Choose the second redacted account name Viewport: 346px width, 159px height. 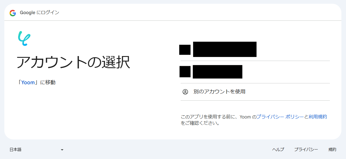point(218,72)
